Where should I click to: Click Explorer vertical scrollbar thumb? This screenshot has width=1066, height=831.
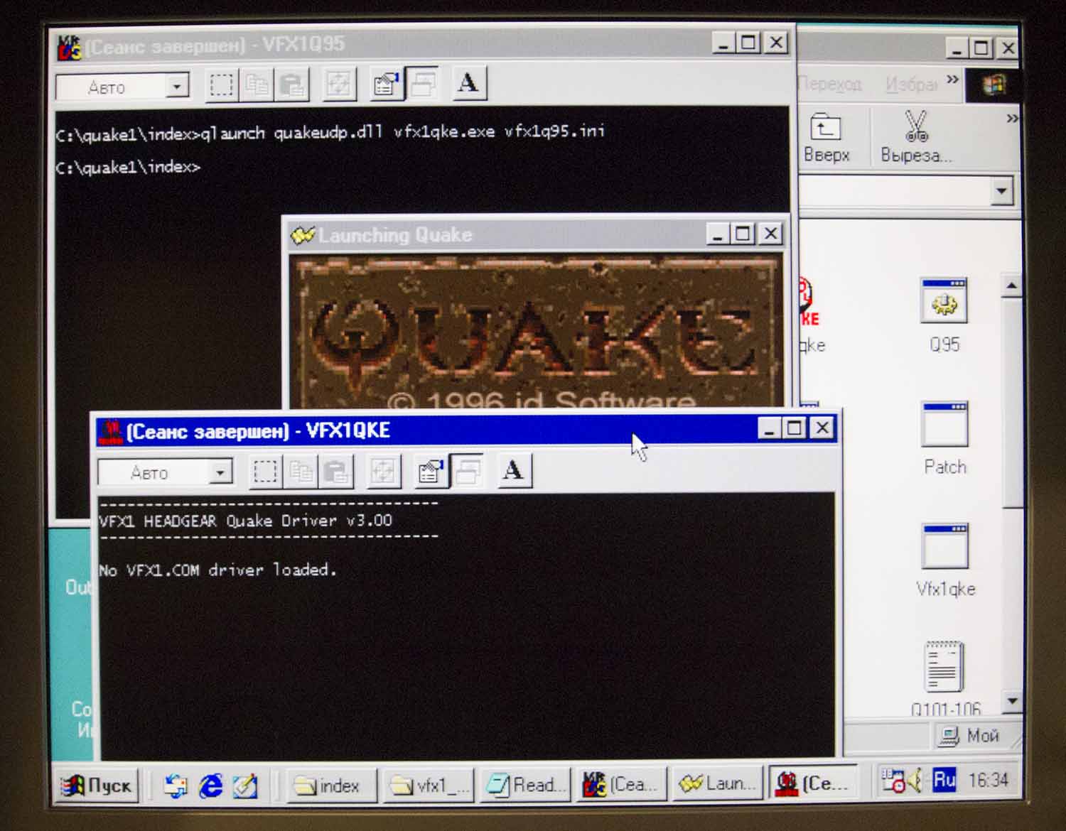pyautogui.click(x=1013, y=402)
